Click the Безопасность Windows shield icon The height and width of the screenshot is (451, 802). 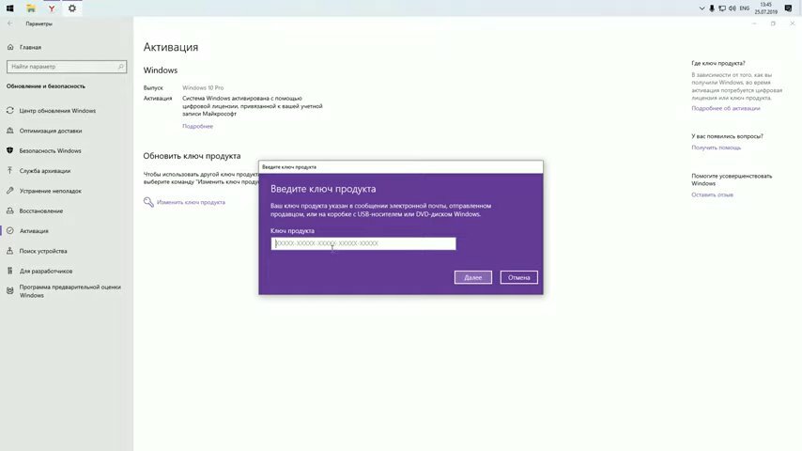tap(9, 150)
